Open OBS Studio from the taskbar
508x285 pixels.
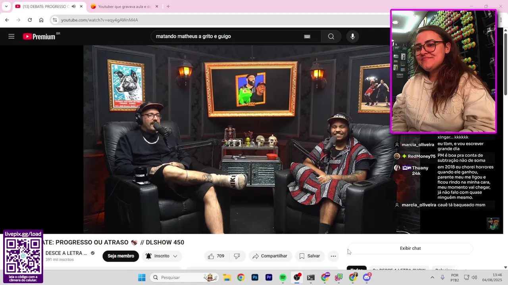(297, 277)
